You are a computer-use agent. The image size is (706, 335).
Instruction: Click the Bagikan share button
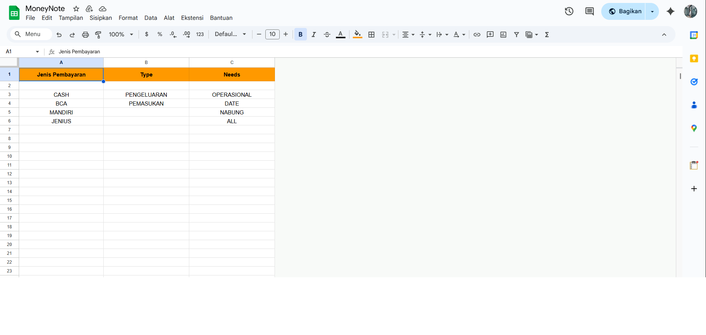[x=624, y=11]
